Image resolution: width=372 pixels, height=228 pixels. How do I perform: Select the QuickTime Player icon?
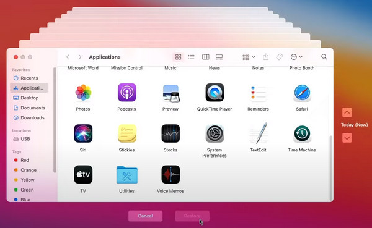point(215,93)
